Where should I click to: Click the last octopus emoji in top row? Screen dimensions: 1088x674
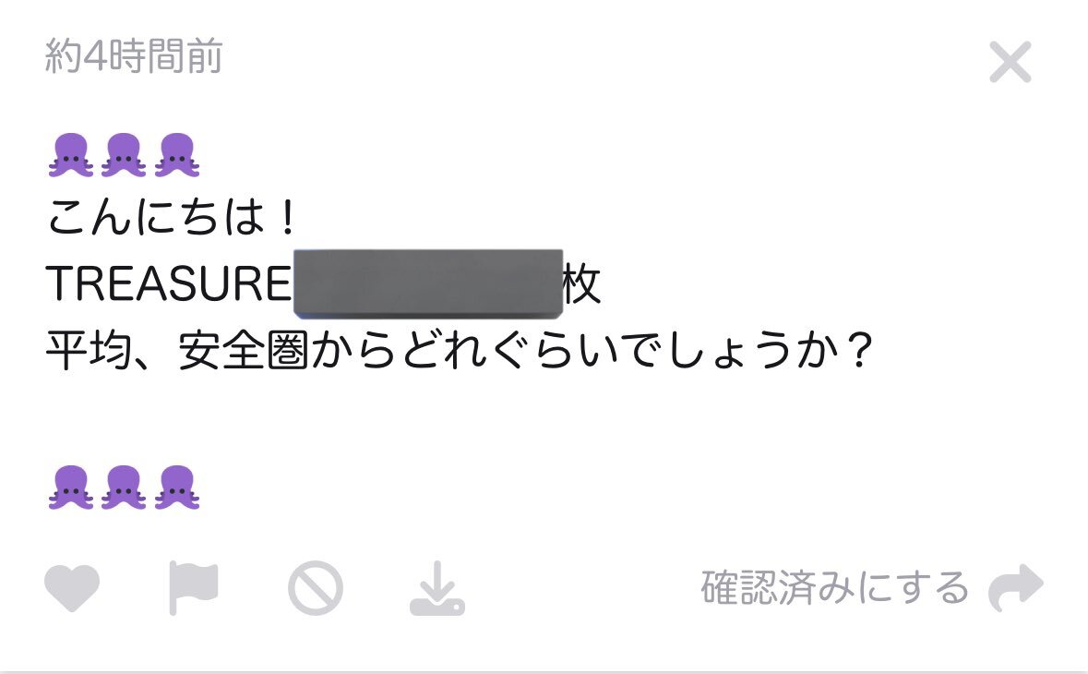(177, 155)
